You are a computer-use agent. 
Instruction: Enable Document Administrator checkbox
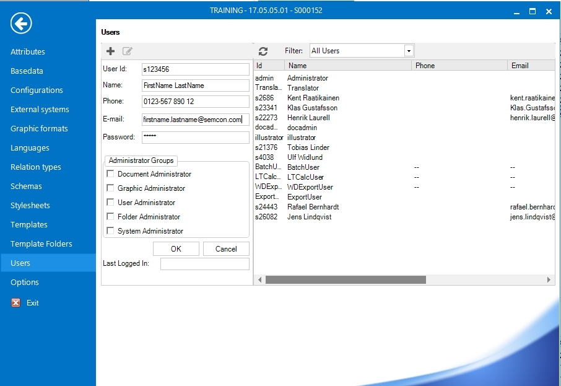pos(111,174)
